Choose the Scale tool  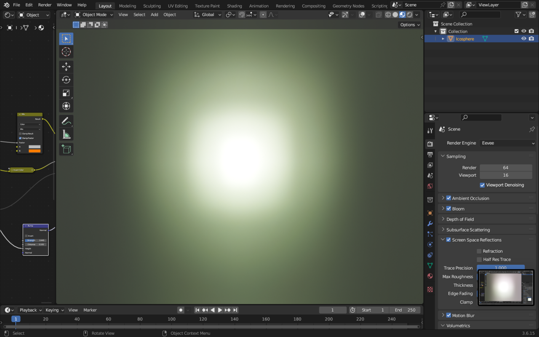coord(66,93)
